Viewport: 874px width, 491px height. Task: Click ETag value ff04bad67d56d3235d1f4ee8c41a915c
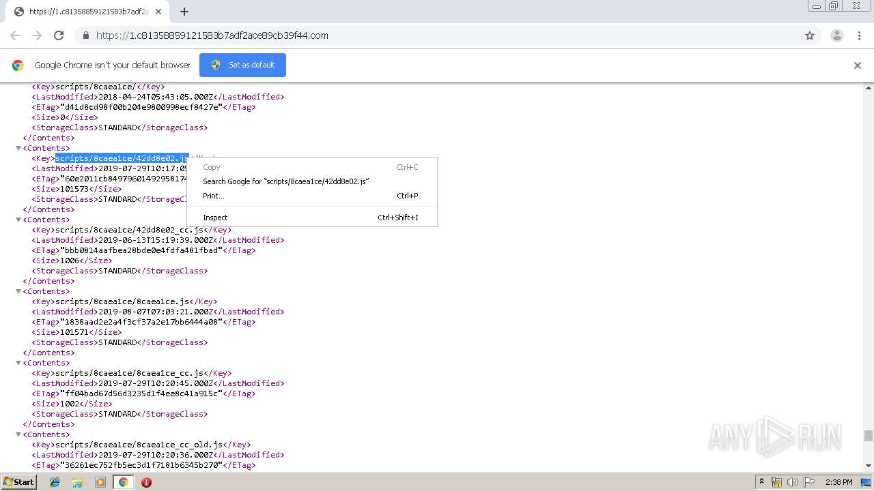[x=141, y=393]
